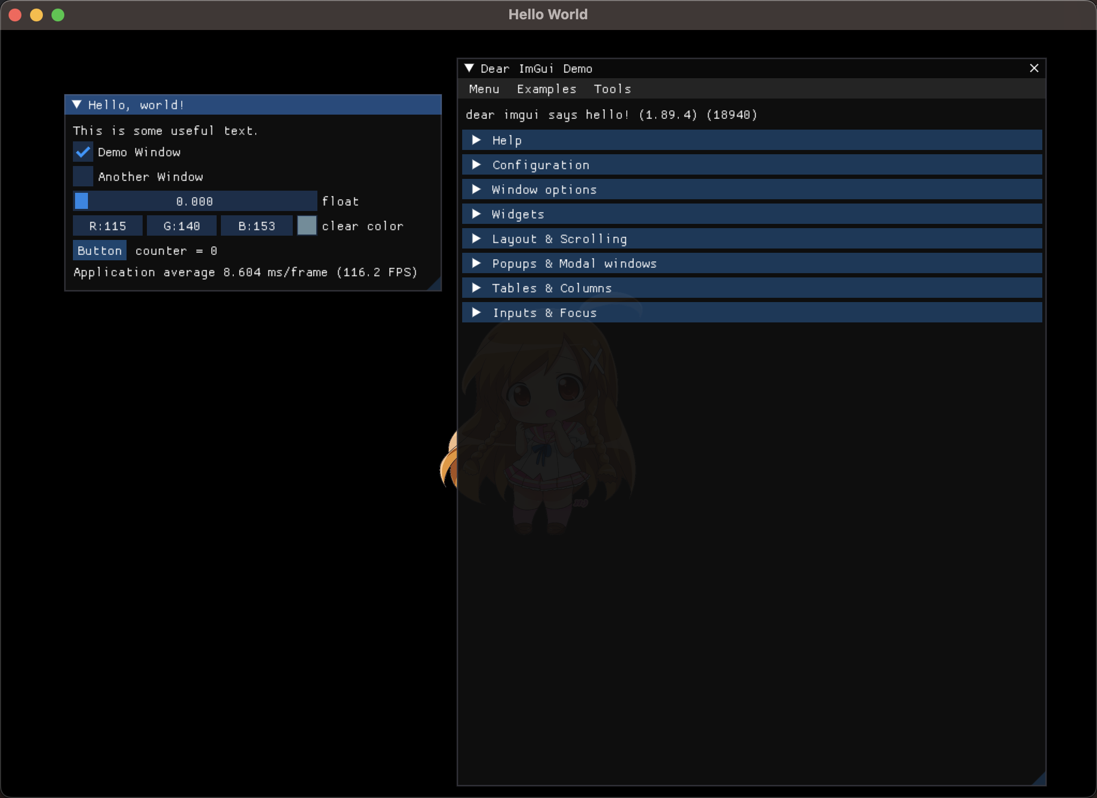Close the Dear ImGui Demo window
The image size is (1097, 798).
pyautogui.click(x=1034, y=69)
